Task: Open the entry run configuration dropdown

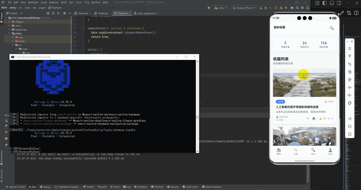Action: (221, 8)
